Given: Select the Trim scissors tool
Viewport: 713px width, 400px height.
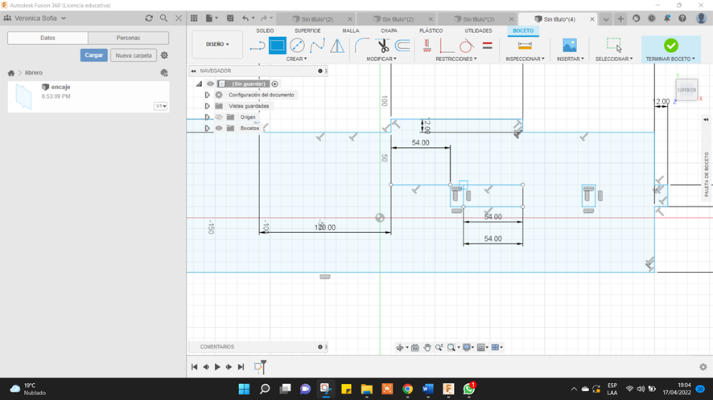Looking at the screenshot, I should [383, 46].
